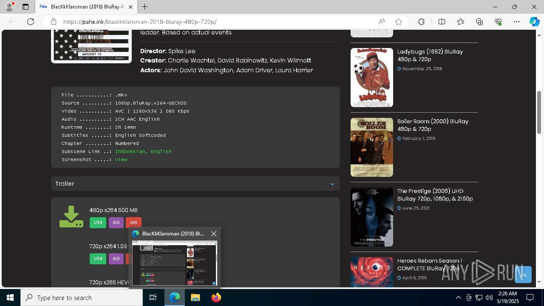Open Browser essentials heart icon
The width and height of the screenshot is (544, 306).
pyautogui.click(x=498, y=22)
